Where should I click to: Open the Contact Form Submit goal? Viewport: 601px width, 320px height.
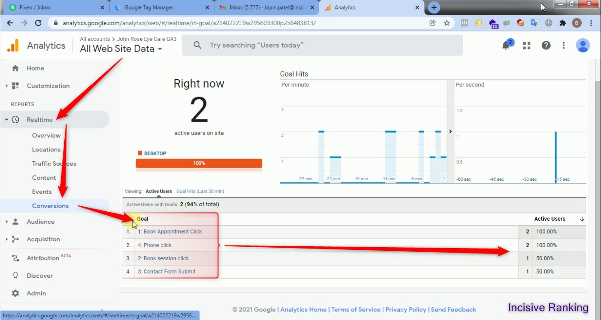click(167, 271)
